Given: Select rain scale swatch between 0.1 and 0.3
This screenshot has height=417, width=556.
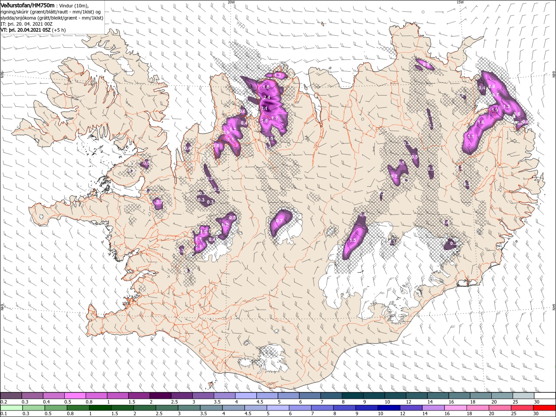Looking at the screenshot, I should [11, 408].
